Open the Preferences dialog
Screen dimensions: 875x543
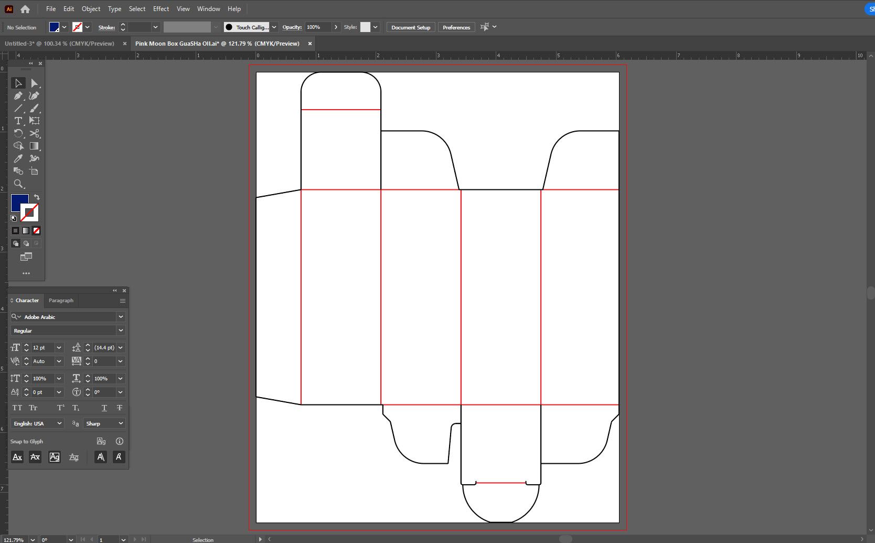(x=456, y=27)
